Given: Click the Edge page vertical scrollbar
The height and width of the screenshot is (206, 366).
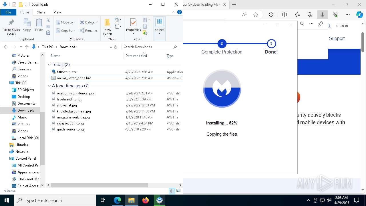Looking at the screenshot, I should pyautogui.click(x=363, y=43).
